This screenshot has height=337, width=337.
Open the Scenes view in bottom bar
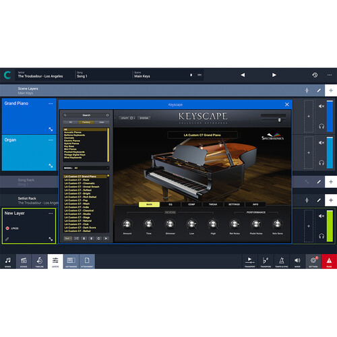(24, 262)
